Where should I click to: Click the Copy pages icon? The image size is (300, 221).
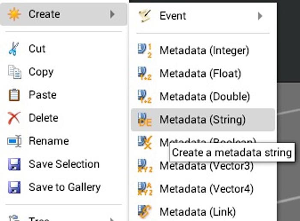click(15, 72)
